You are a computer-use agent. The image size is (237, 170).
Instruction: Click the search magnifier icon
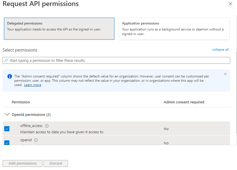click(x=6, y=60)
